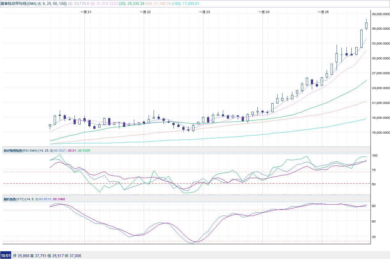
Task: Click the green SMA (25) value 25,335.28
Action: click(134, 3)
